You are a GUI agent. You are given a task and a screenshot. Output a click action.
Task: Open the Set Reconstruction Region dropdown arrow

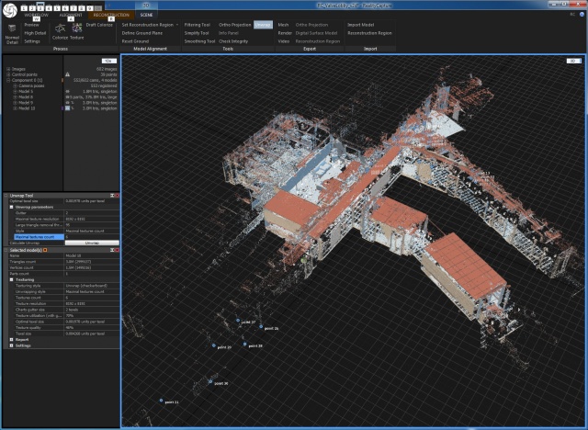pyautogui.click(x=177, y=25)
